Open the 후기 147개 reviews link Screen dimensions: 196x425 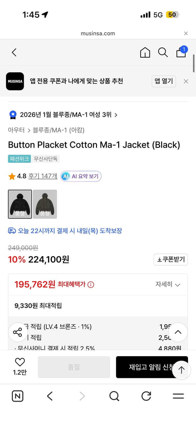tap(43, 176)
